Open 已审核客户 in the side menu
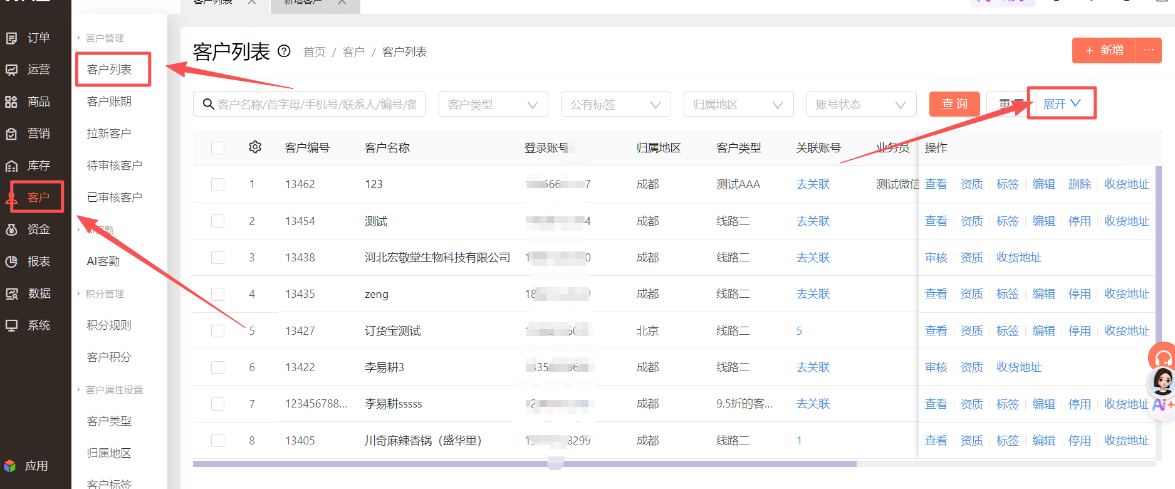This screenshot has width=1175, height=489. (115, 197)
